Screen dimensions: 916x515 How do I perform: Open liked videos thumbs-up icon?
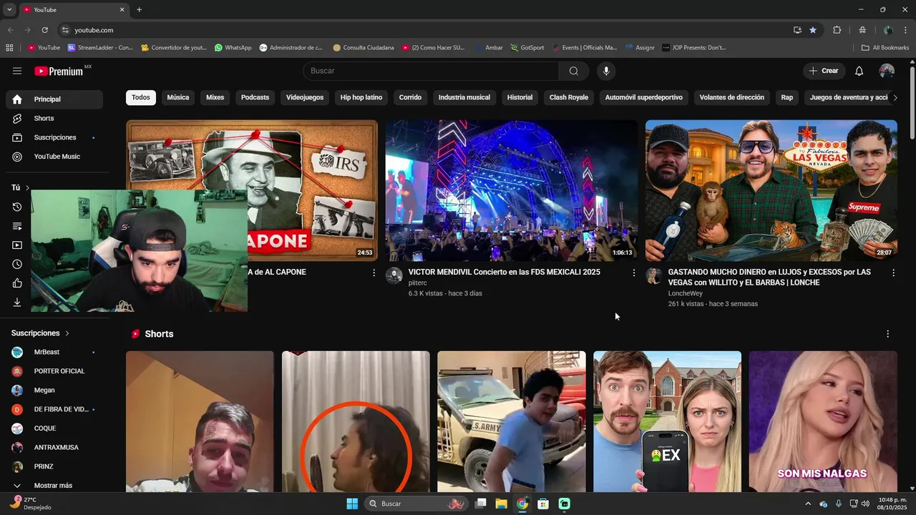(x=17, y=283)
